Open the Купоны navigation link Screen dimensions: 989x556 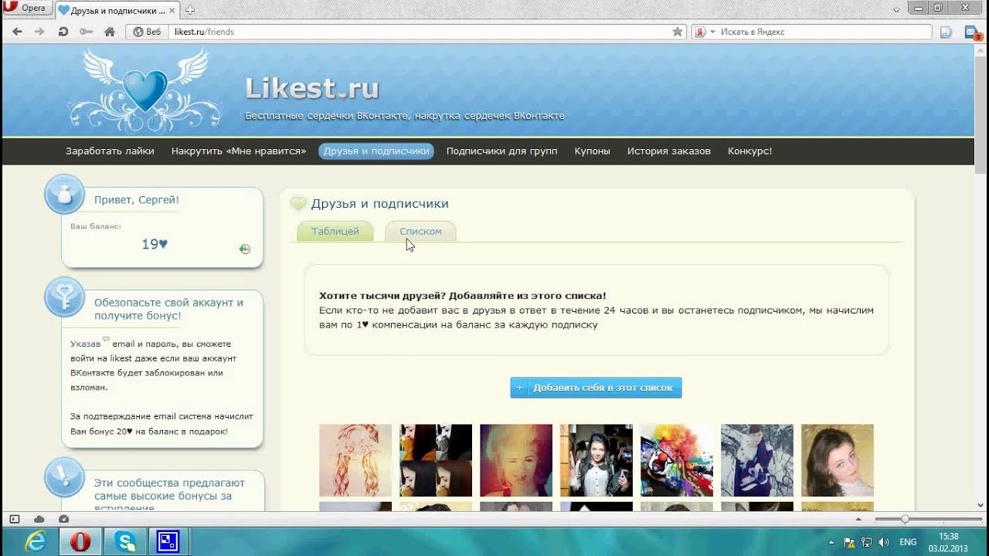pyautogui.click(x=592, y=151)
